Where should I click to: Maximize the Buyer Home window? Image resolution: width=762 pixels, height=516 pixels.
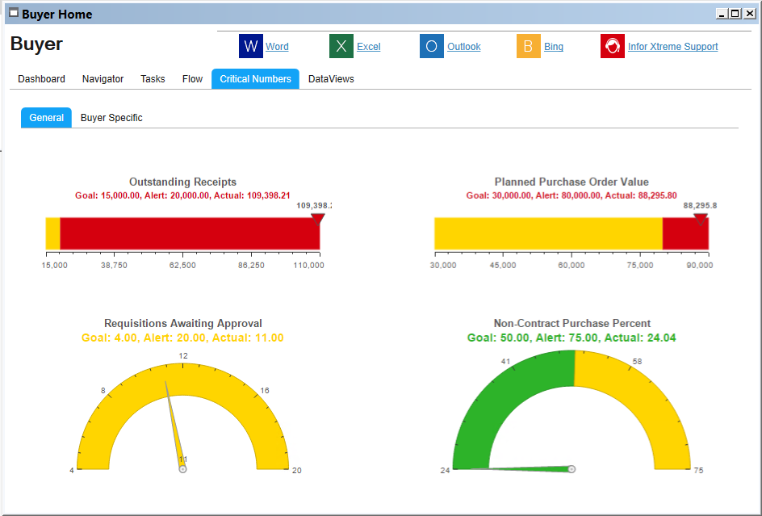click(x=735, y=14)
